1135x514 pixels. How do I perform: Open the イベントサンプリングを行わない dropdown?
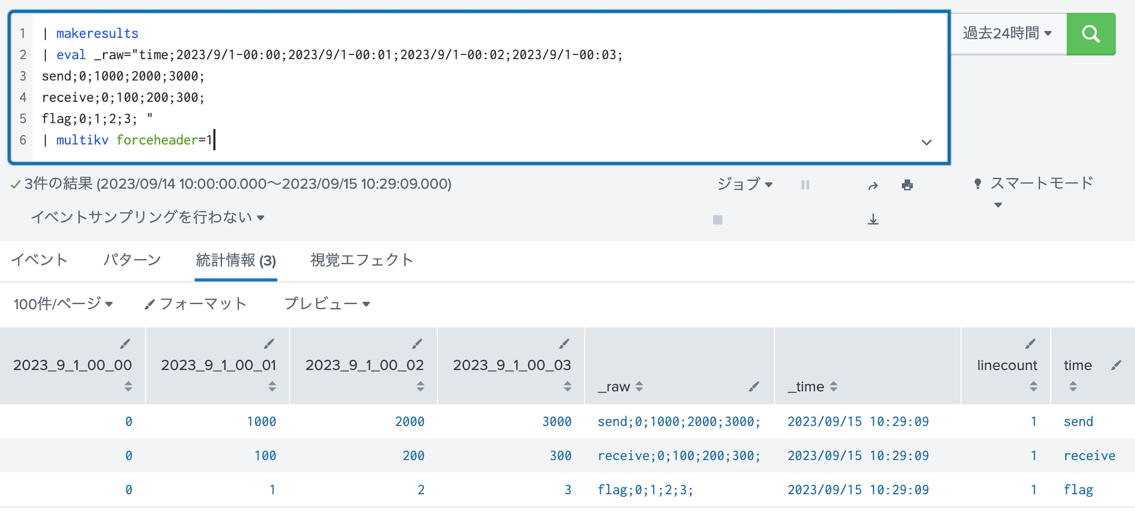point(147,217)
